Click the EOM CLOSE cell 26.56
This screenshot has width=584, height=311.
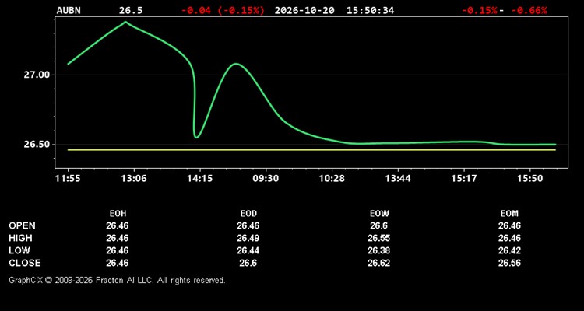point(509,263)
